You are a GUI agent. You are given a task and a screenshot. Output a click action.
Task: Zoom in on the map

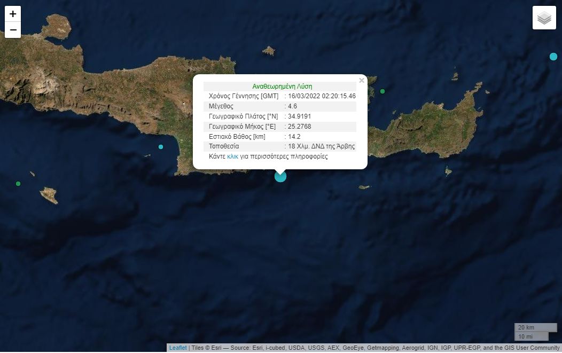click(13, 14)
